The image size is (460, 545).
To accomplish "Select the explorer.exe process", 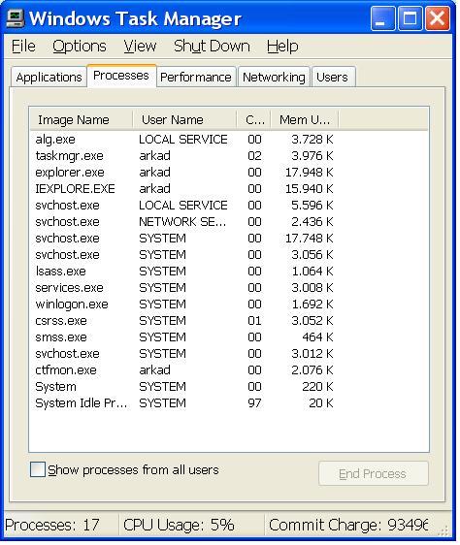I will [x=183, y=173].
